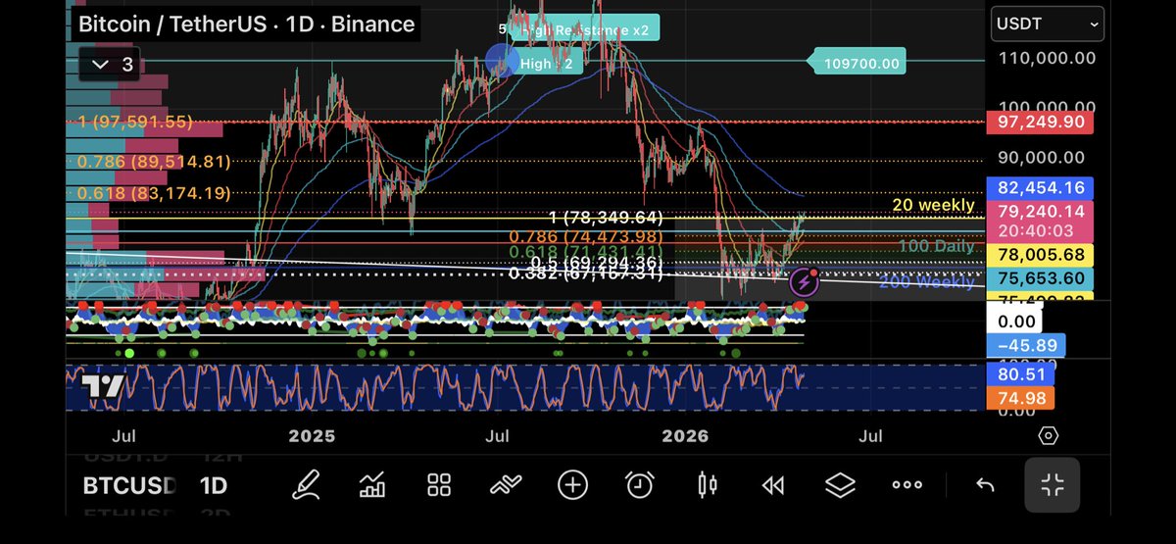The height and width of the screenshot is (544, 1176).
Task: Tap the plus-in-circle compare symbol icon
Action: coord(572,484)
